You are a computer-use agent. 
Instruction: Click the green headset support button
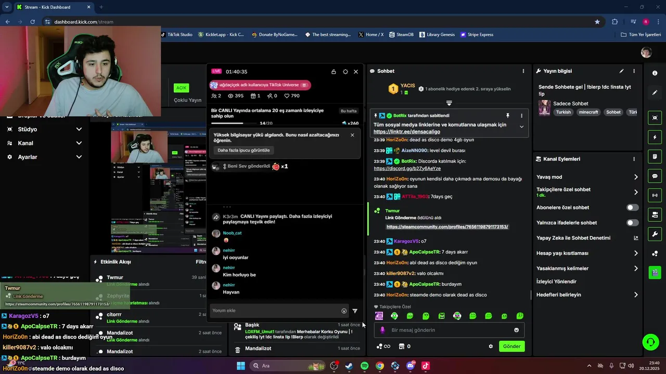pyautogui.click(x=650, y=342)
